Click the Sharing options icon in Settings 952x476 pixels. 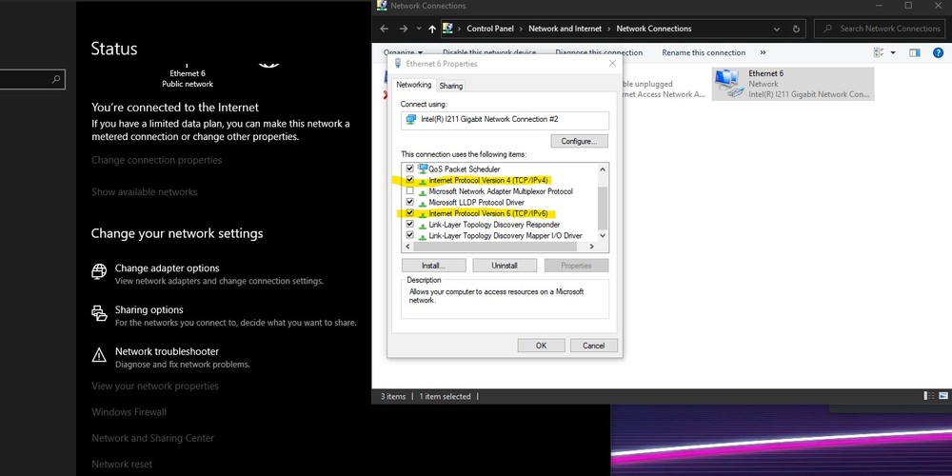pos(99,313)
